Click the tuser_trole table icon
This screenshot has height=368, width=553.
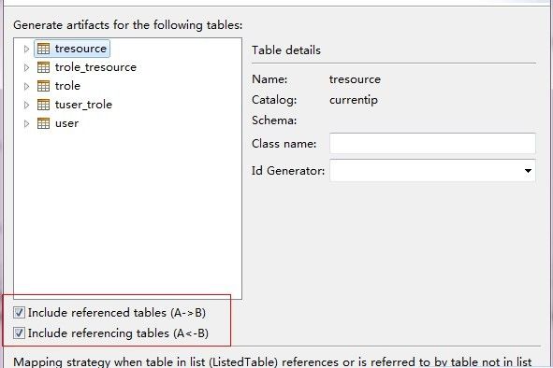pos(43,105)
